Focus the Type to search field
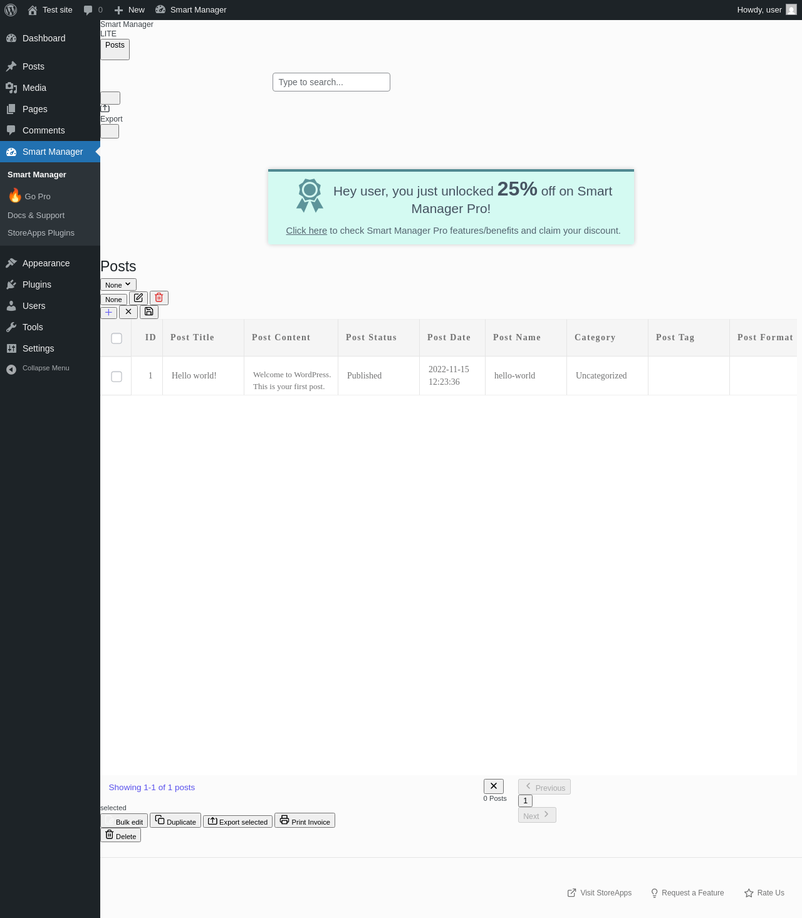This screenshot has width=802, height=918. pyautogui.click(x=331, y=82)
